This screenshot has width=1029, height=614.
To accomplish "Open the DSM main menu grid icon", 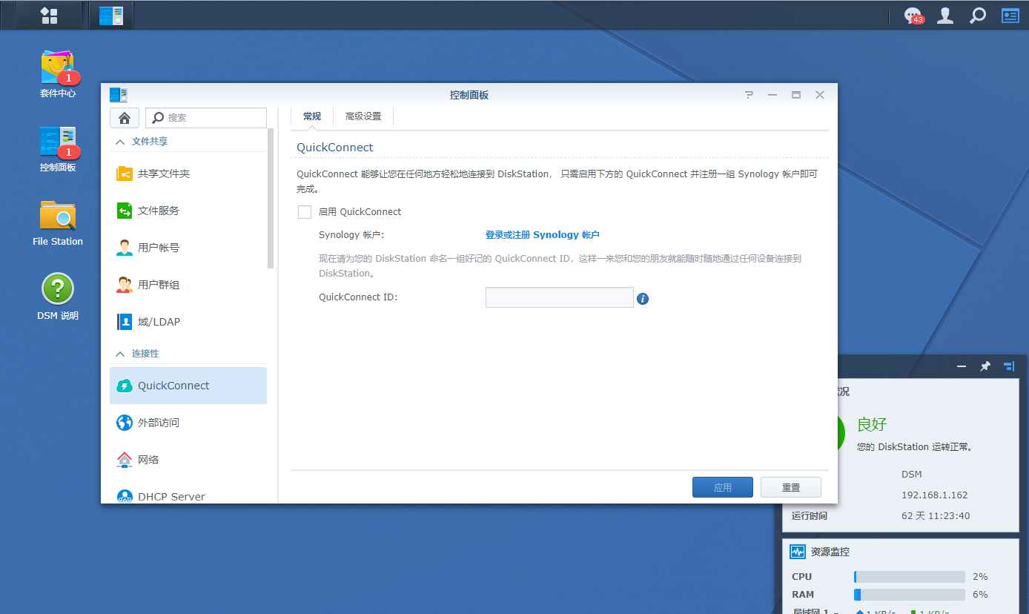I will click(49, 15).
